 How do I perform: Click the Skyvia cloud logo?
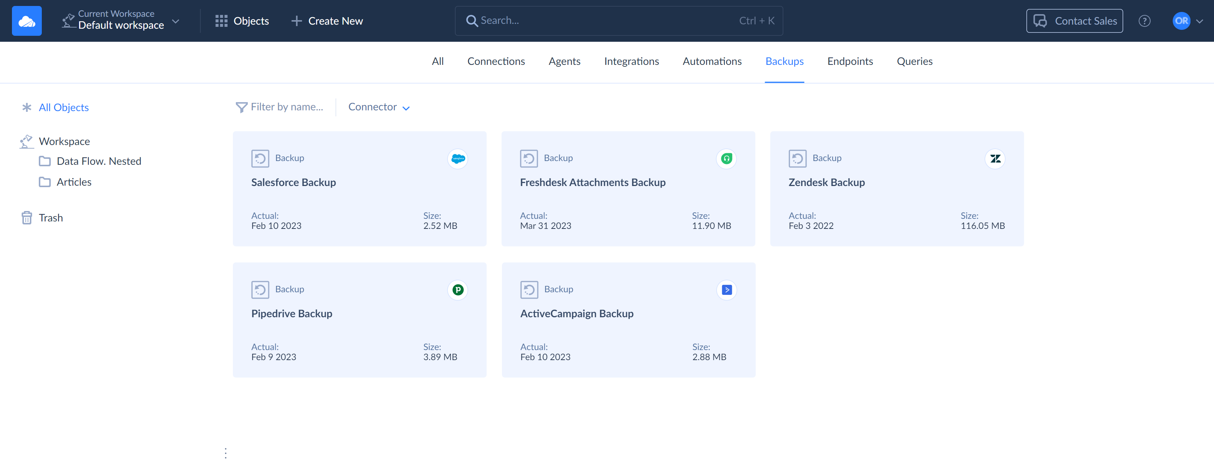click(27, 21)
